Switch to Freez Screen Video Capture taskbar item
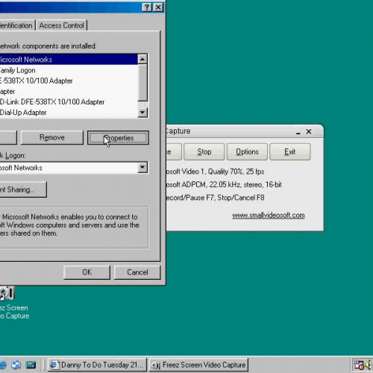Image resolution: width=373 pixels, height=373 pixels. [199, 365]
